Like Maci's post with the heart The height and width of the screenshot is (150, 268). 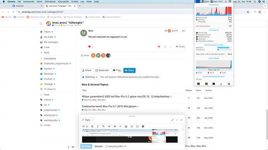click(x=159, y=47)
